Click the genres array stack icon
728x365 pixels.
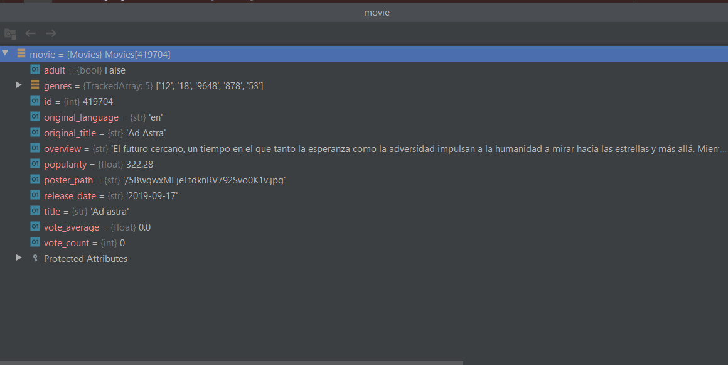tap(35, 85)
